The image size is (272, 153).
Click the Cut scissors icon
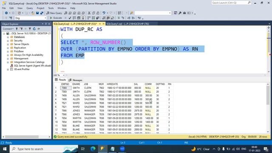89,13
